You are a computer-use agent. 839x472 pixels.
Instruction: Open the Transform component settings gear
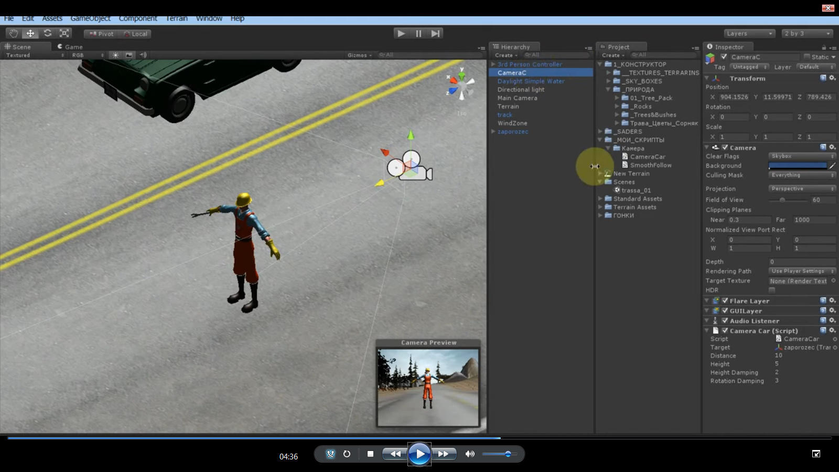(x=832, y=77)
